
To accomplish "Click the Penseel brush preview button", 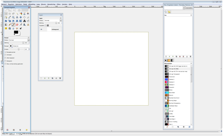I will (11, 46).
